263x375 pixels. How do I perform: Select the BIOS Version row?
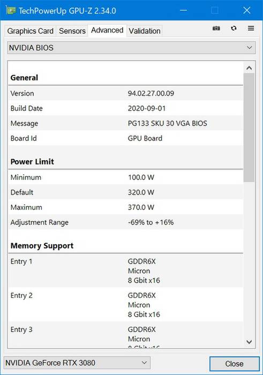click(x=125, y=93)
